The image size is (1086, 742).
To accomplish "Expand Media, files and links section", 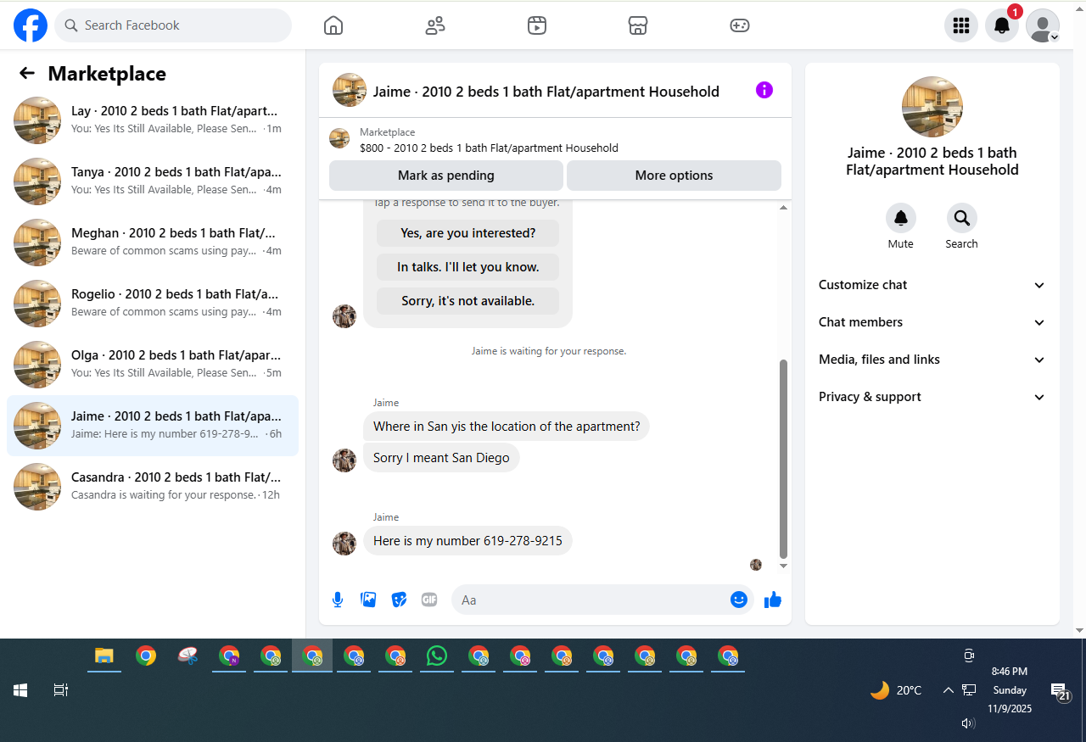I will pos(932,360).
